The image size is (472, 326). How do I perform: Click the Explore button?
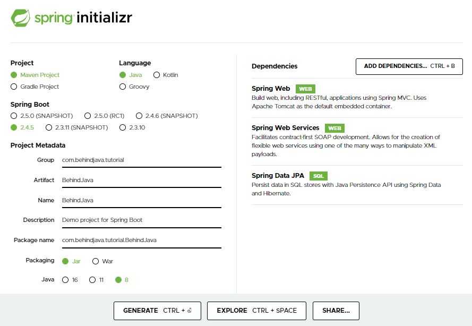[256, 311]
